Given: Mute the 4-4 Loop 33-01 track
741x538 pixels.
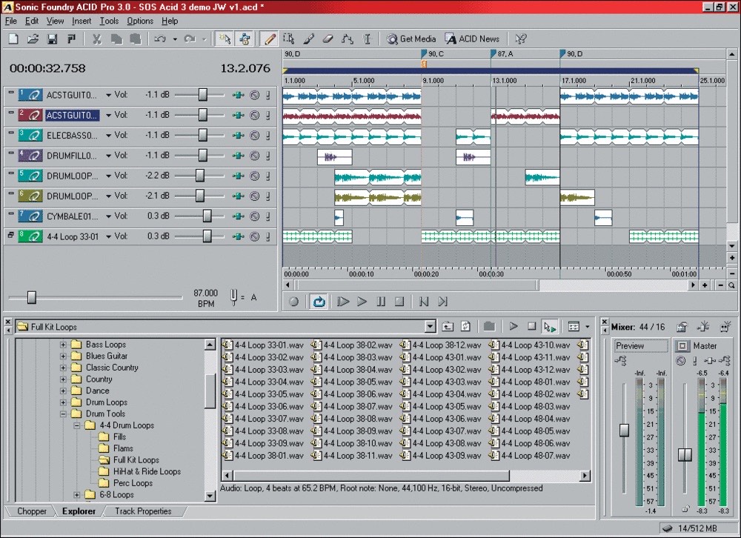Looking at the screenshot, I should pos(255,236).
